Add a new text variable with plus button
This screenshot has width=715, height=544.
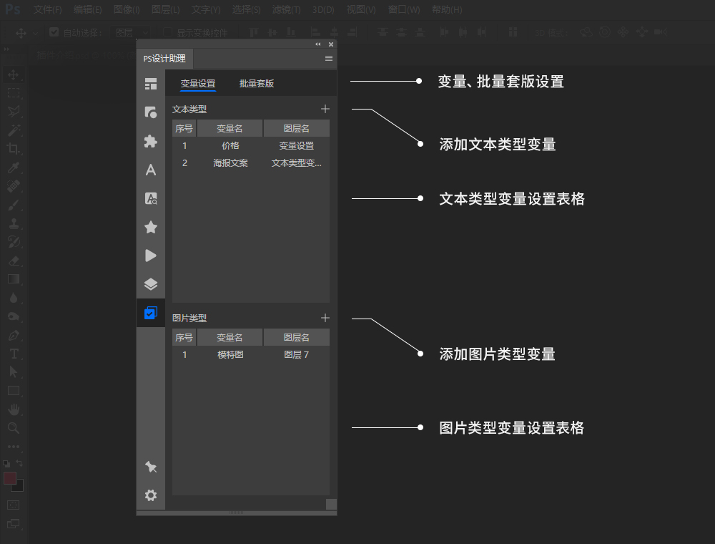tap(325, 109)
